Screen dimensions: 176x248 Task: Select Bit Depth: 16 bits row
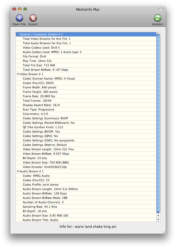pyautogui.click(x=86, y=211)
